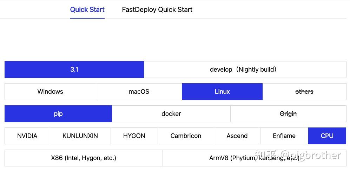Pick macOS as the operating system
Viewport: 350px width, 171px height.
point(139,92)
